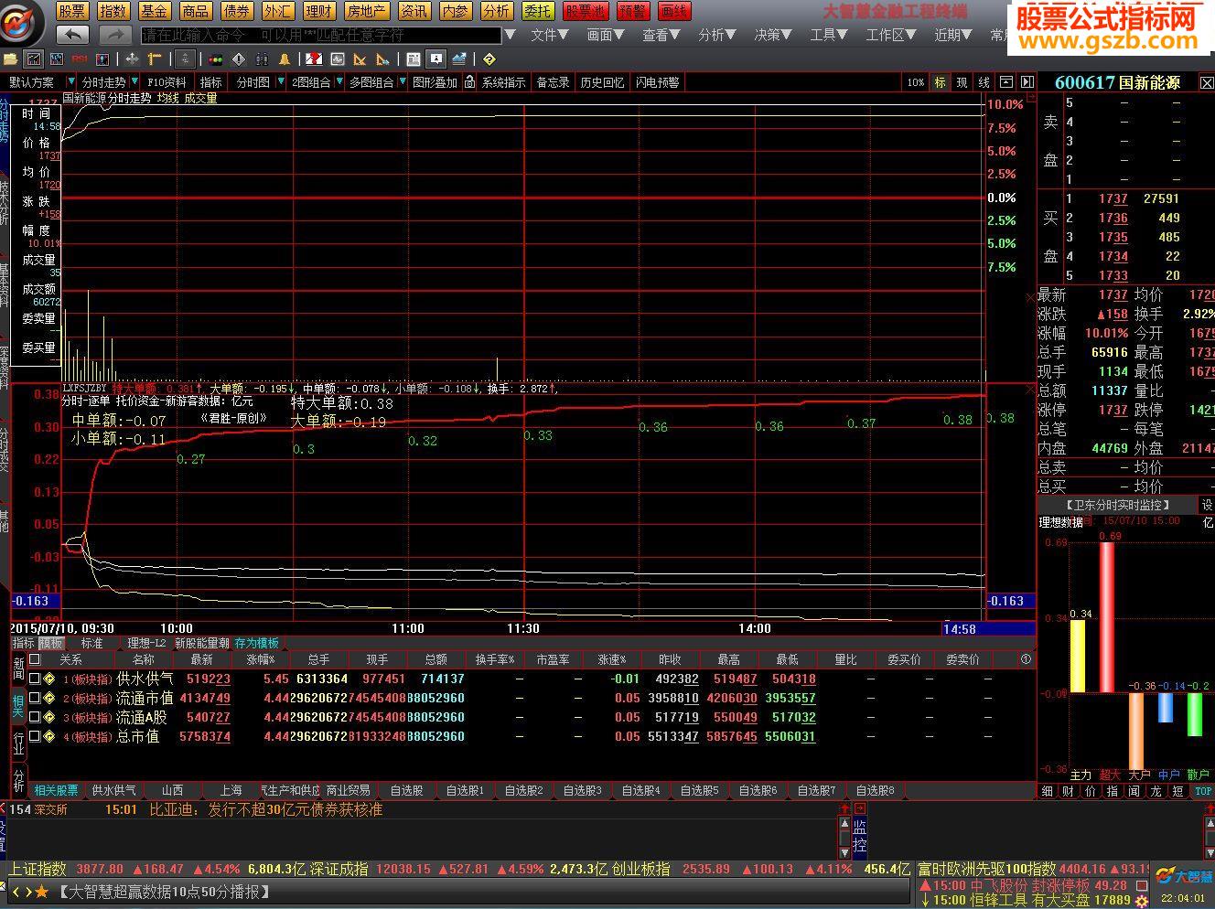Screen dimensions: 1215x909
Task: Click the skip-to-end panel icon
Action: [1027, 82]
